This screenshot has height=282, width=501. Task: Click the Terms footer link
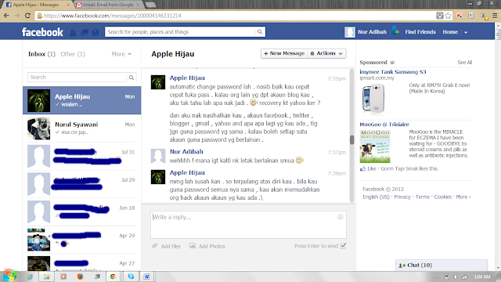[423, 197]
